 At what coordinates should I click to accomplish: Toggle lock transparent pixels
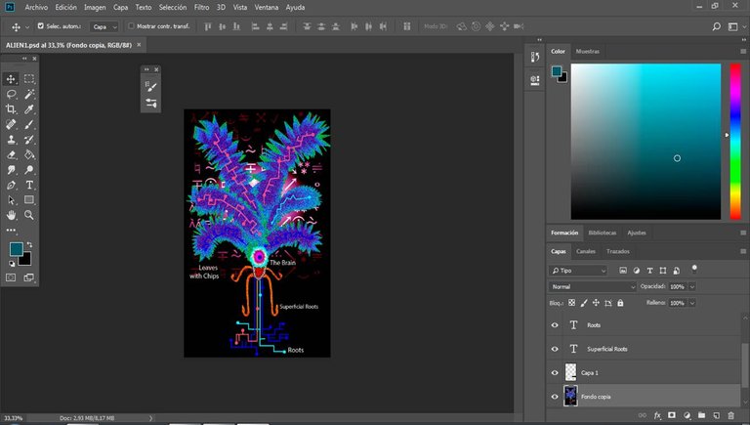(x=571, y=303)
